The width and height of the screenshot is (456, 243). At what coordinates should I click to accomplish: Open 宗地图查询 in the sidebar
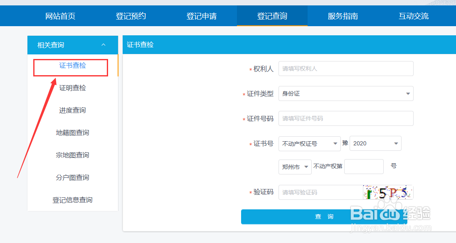[72, 155]
